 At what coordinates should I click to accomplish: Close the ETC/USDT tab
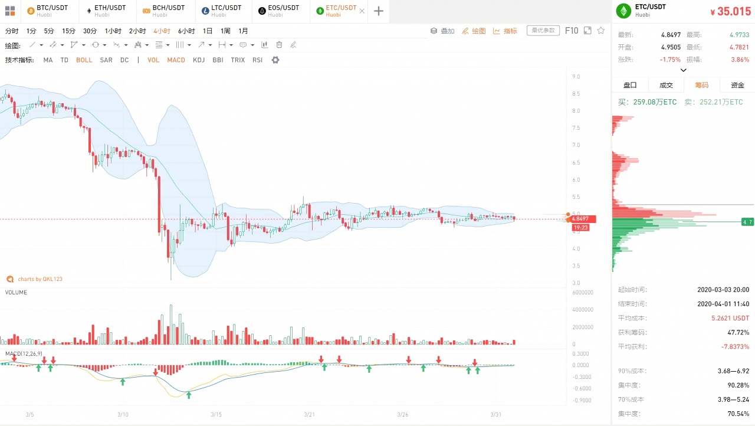click(x=362, y=11)
